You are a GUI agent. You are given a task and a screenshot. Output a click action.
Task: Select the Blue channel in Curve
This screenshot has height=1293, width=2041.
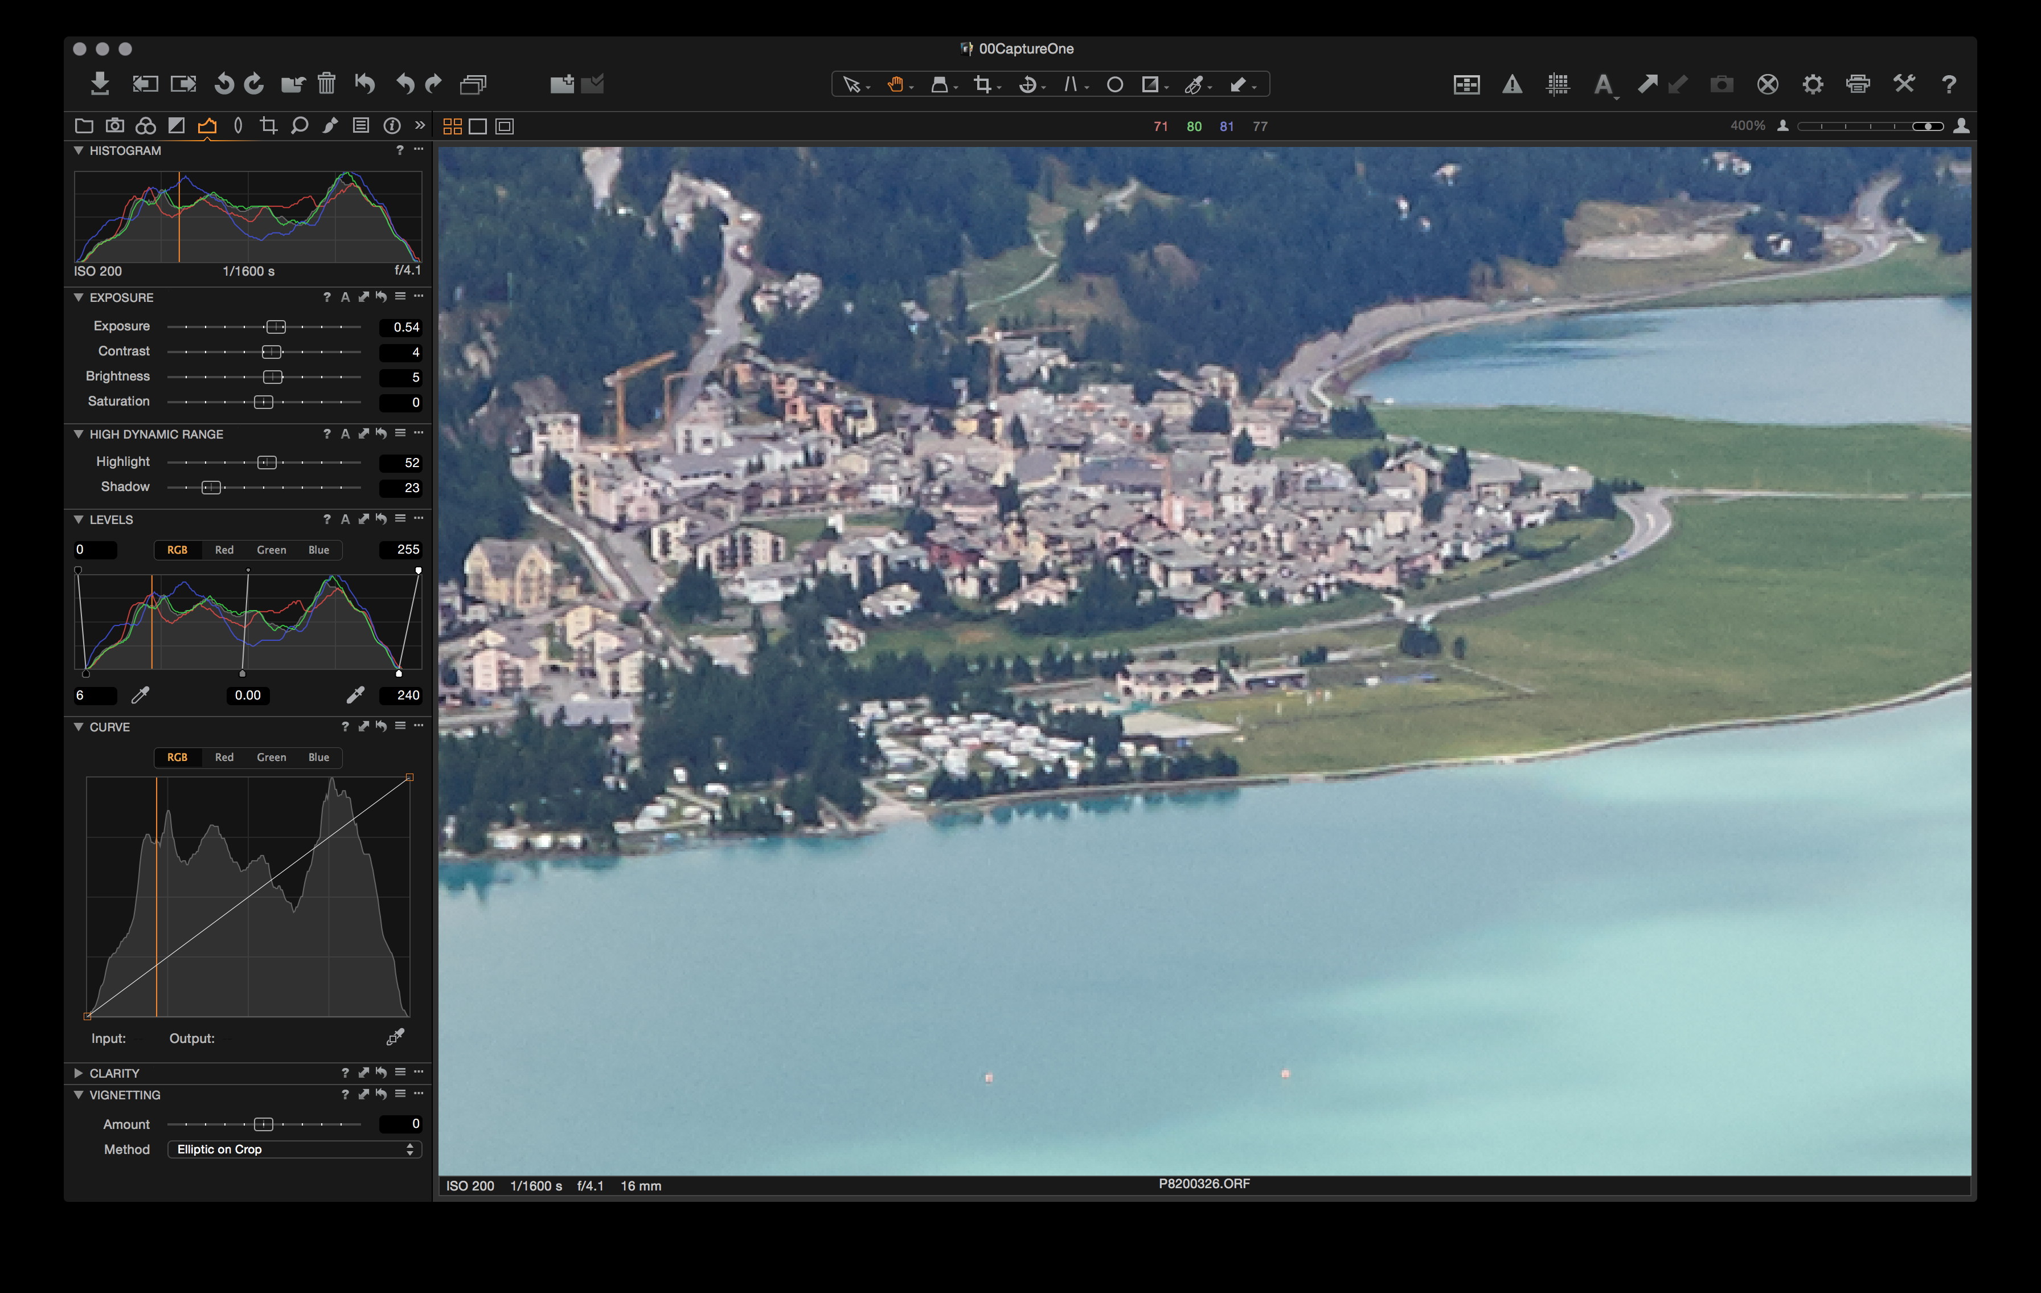pos(319,757)
